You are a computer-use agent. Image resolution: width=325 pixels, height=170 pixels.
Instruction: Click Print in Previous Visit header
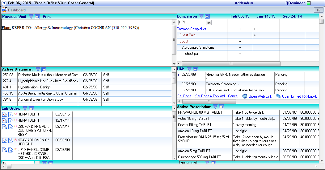pyautogui.click(x=47, y=17)
